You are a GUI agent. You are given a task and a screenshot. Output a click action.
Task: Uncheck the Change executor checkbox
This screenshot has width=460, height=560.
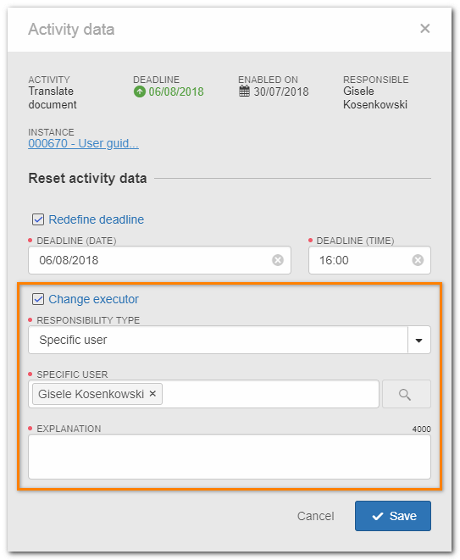tap(38, 299)
